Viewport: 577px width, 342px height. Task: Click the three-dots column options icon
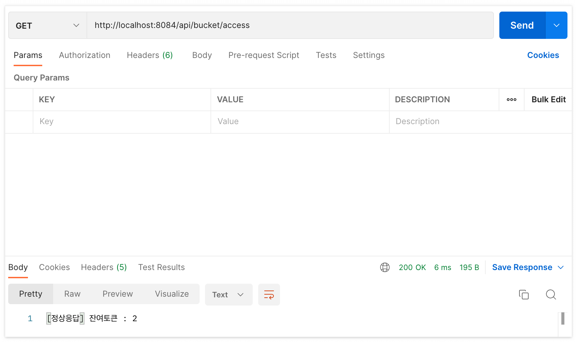(x=511, y=100)
